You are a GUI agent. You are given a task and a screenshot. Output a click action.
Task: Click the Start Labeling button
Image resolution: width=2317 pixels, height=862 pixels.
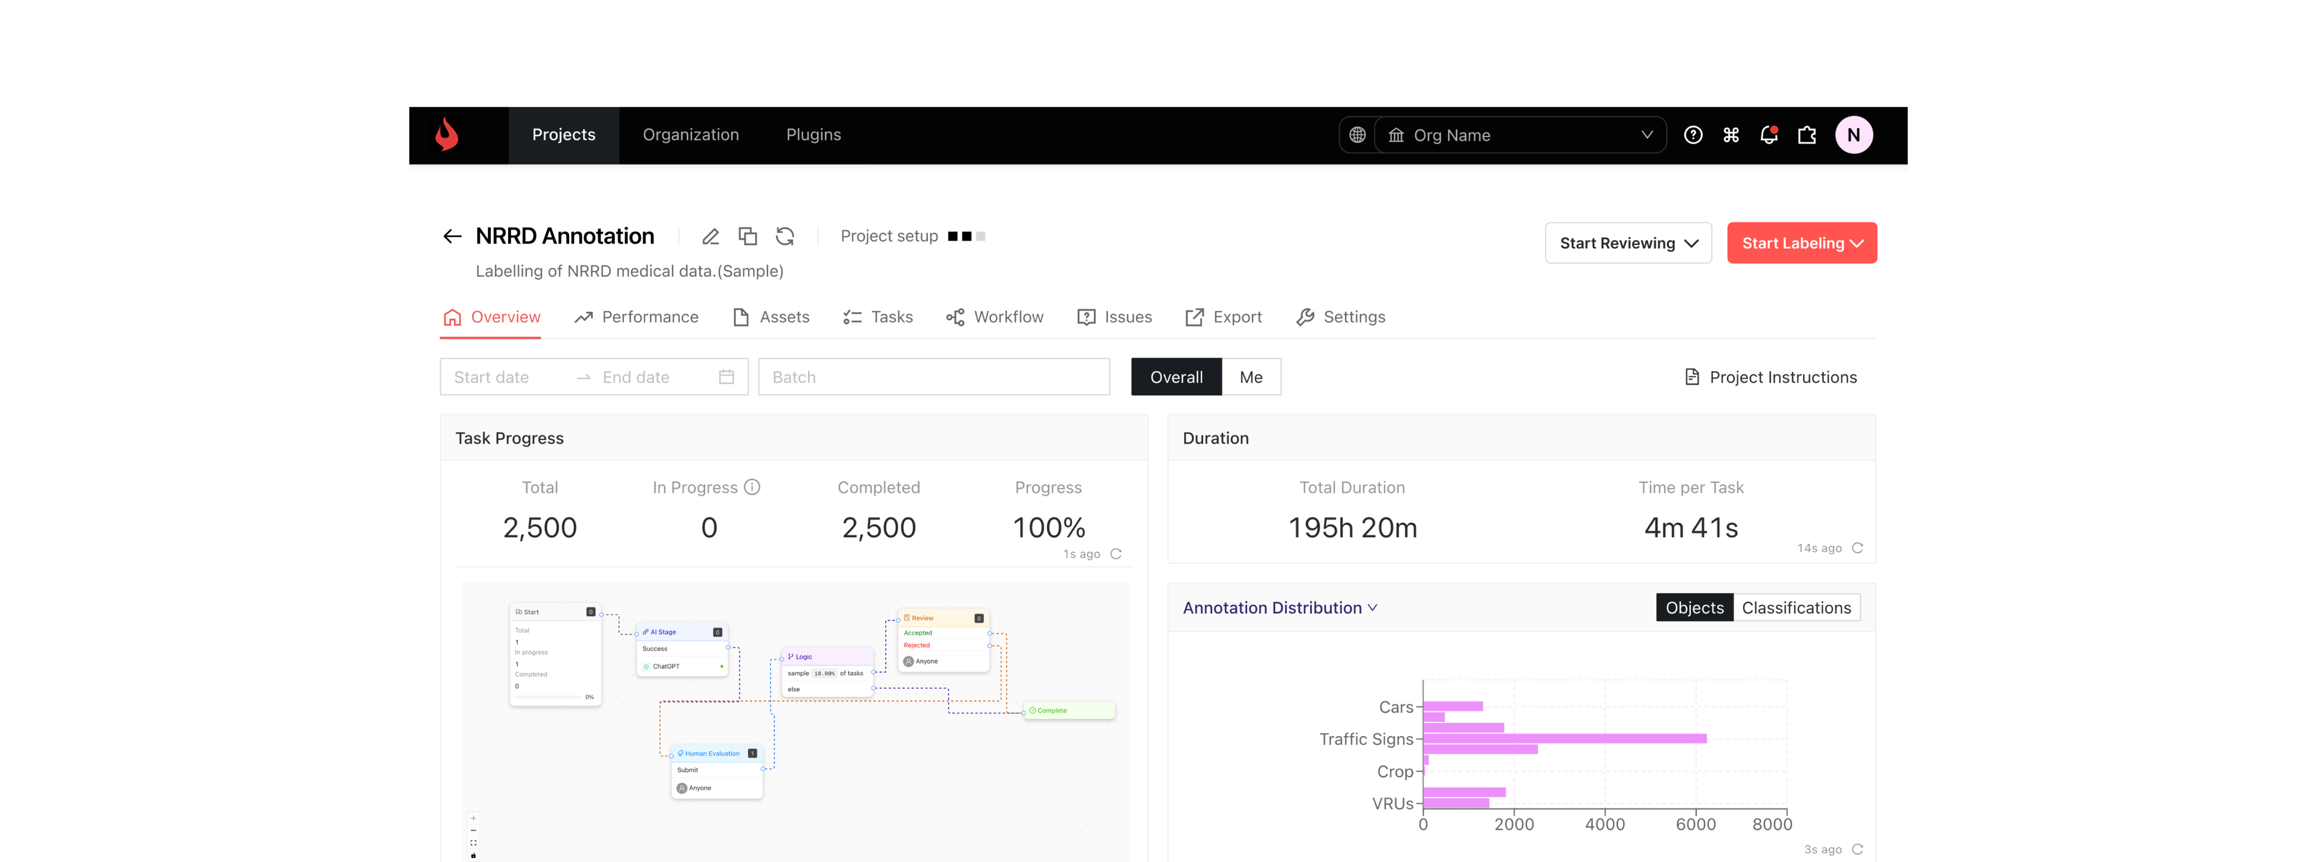pos(1801,243)
